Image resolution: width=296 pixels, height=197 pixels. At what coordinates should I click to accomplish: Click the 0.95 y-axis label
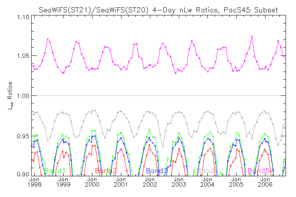(23, 136)
